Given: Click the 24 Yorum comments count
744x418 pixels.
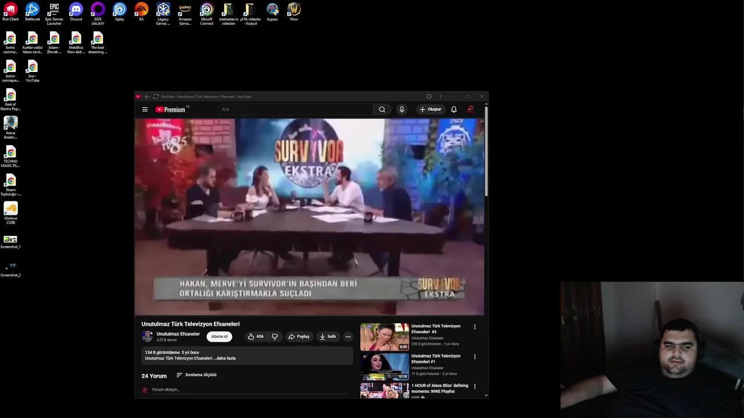Looking at the screenshot, I should click(x=154, y=376).
